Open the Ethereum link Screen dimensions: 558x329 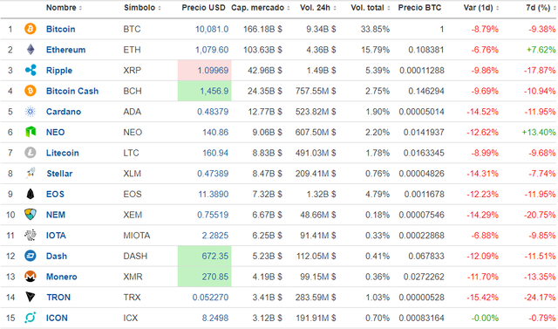click(x=66, y=50)
